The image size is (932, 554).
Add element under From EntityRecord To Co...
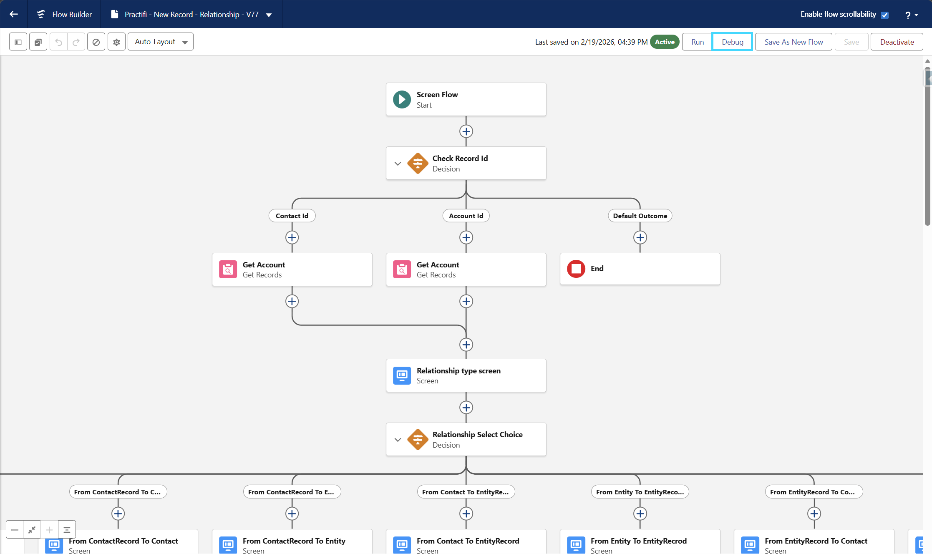pyautogui.click(x=814, y=514)
